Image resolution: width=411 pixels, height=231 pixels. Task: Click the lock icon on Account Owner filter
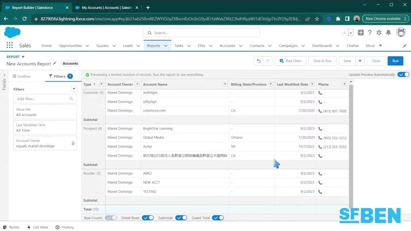[73, 143]
